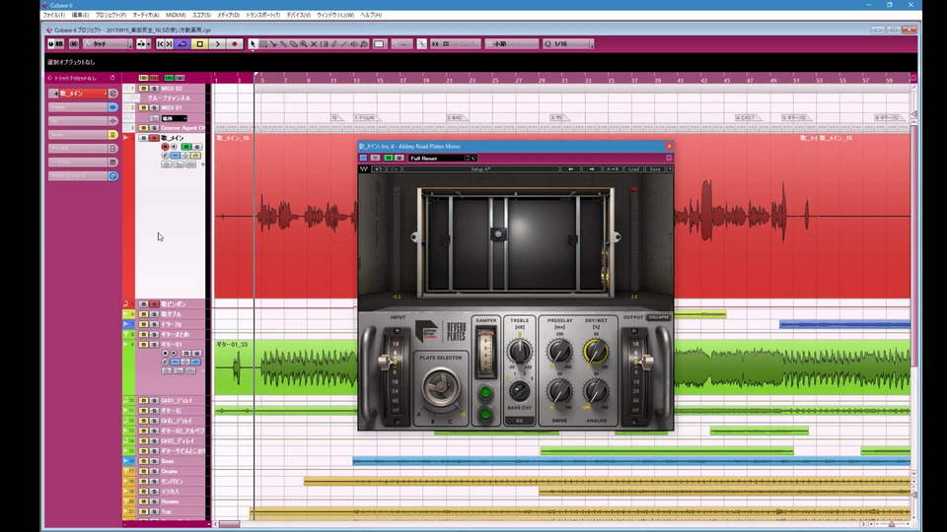Load next preset with right arrow
The image size is (947, 532).
pos(592,169)
